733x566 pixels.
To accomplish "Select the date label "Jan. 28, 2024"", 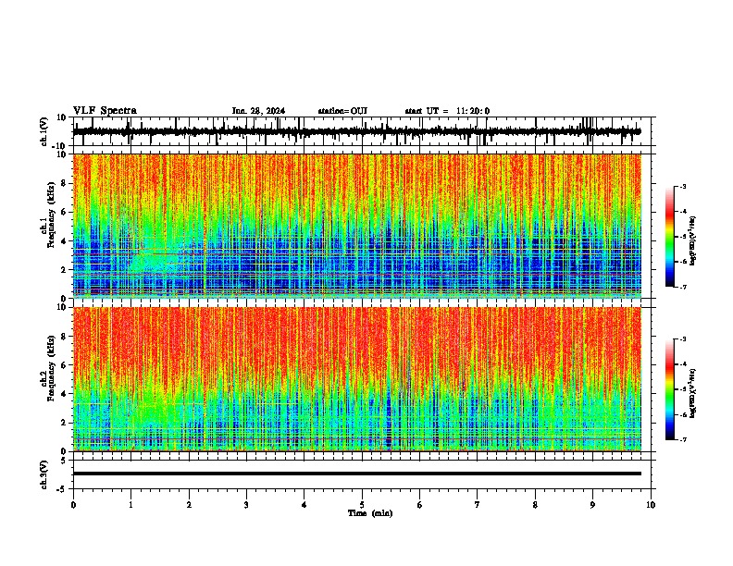I will click(258, 111).
